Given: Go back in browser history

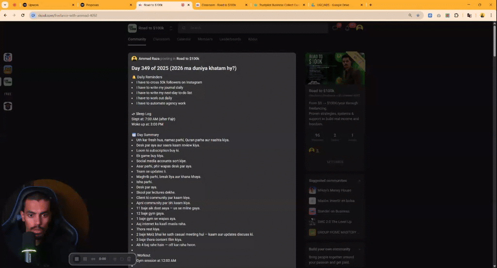Looking at the screenshot, I should [x=5, y=15].
